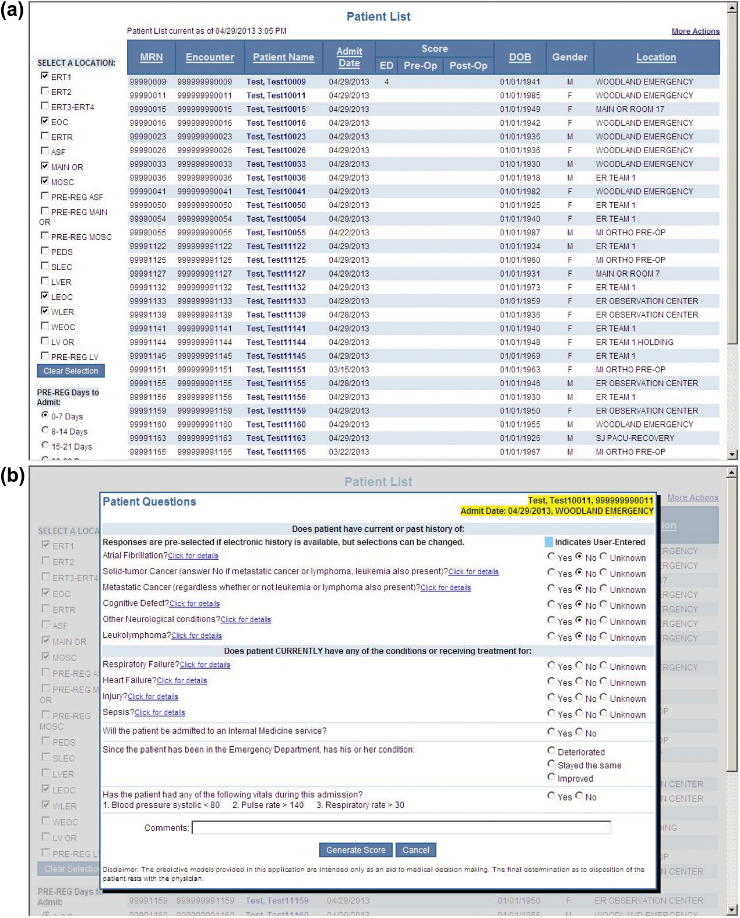Click the Patient Name column header in the top panel
The width and height of the screenshot is (740, 918).
coord(283,57)
